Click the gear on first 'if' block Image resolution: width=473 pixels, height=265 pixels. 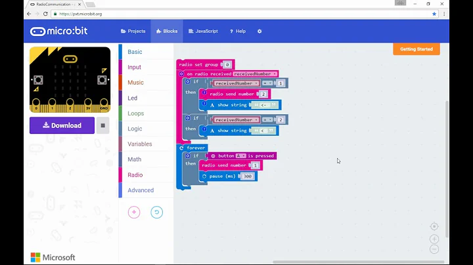pyautogui.click(x=188, y=81)
